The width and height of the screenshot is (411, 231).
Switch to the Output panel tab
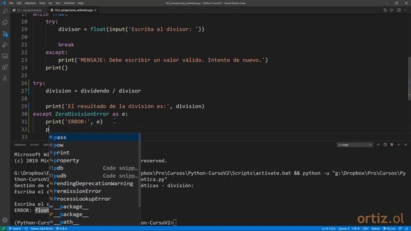[34, 145]
